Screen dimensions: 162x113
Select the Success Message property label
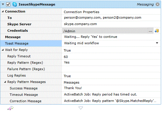[23, 88]
